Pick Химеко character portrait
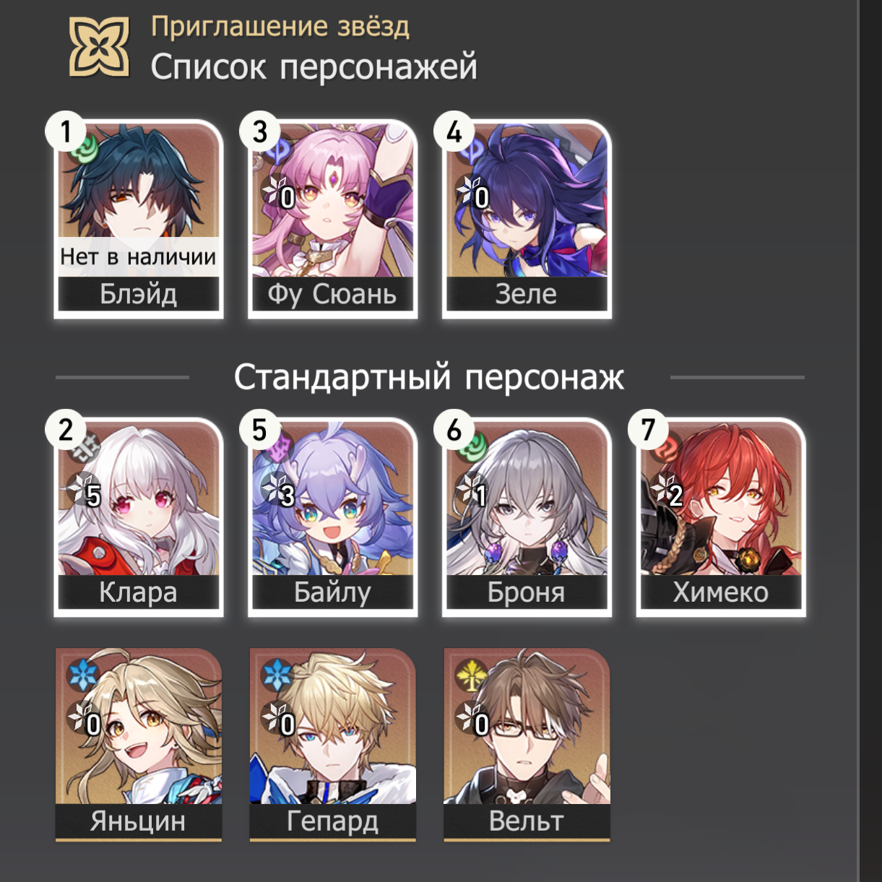882x882 pixels. [x=721, y=517]
